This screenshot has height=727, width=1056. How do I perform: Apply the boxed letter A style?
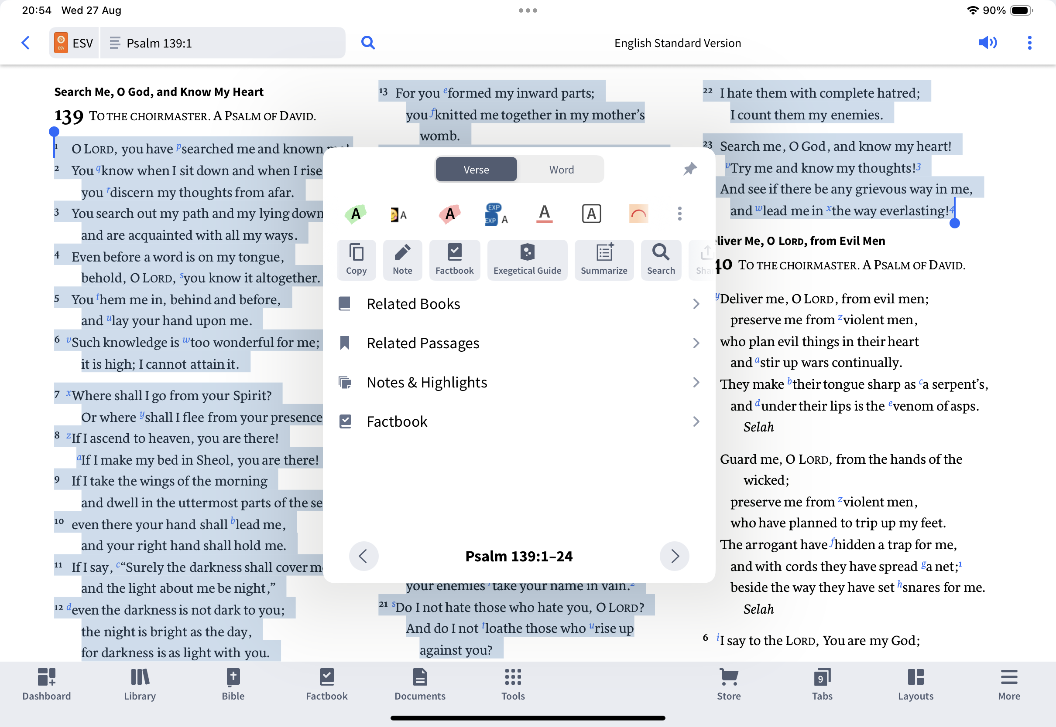pyautogui.click(x=591, y=214)
